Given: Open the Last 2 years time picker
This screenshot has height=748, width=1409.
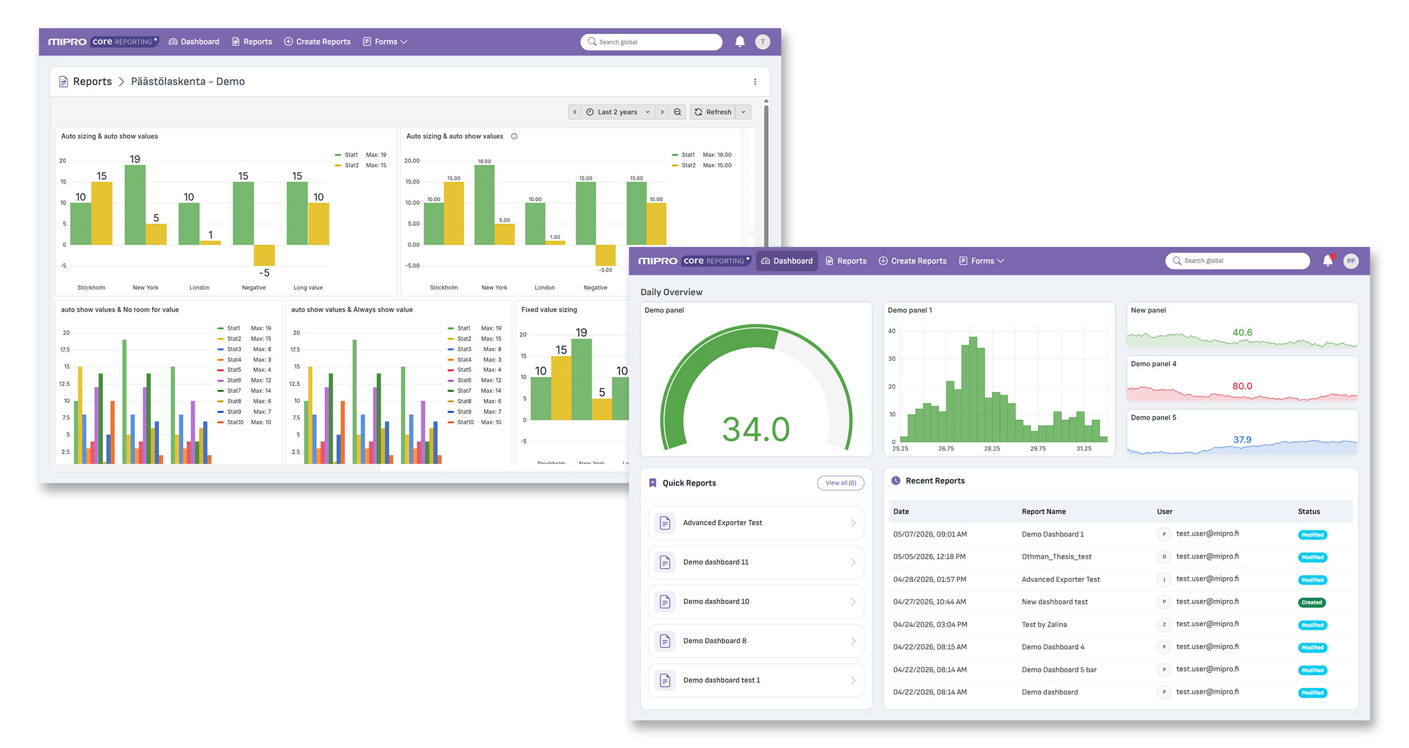Looking at the screenshot, I should [618, 112].
